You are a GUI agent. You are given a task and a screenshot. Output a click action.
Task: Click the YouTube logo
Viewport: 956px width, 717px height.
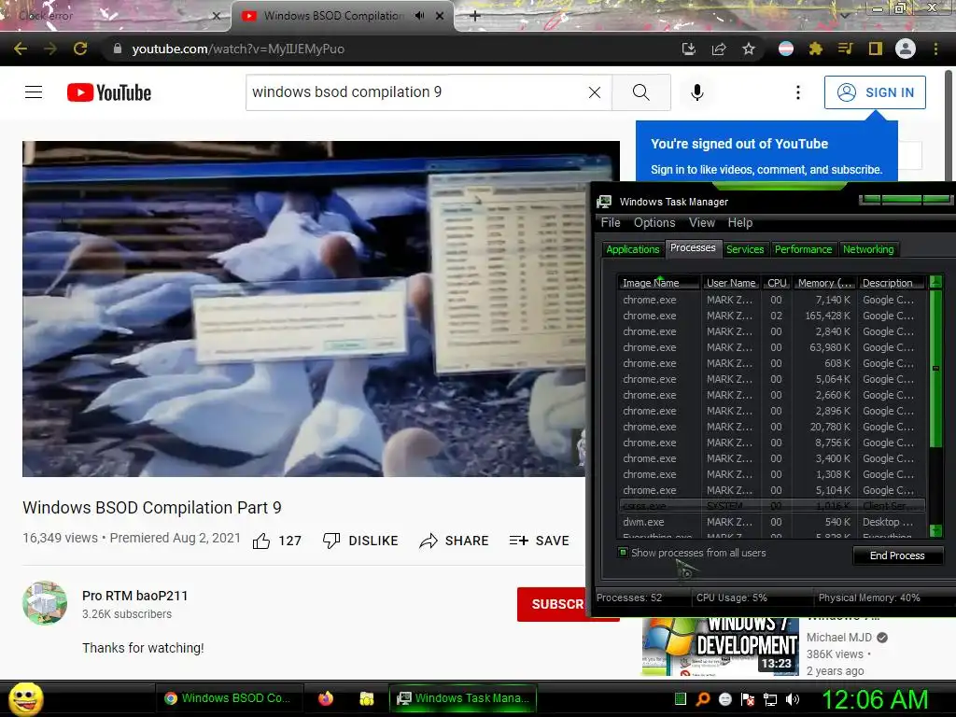(x=109, y=92)
